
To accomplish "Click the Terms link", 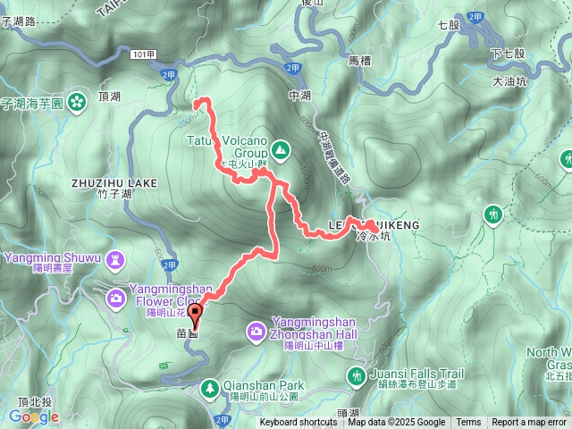I will pyautogui.click(x=468, y=423).
